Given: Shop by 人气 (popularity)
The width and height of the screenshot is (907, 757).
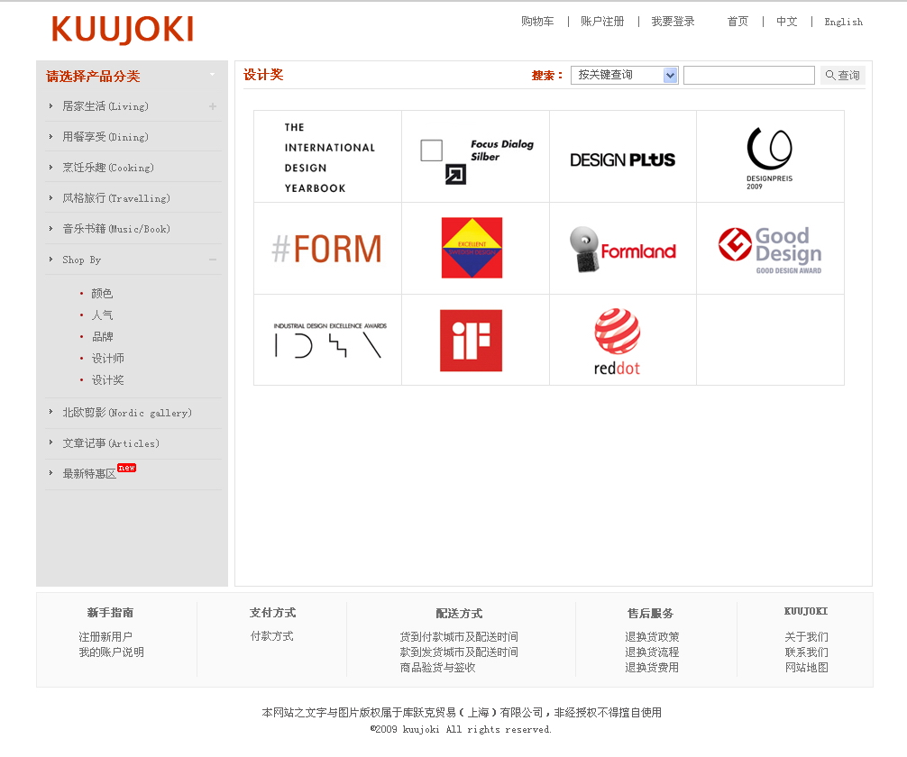Looking at the screenshot, I should pyautogui.click(x=102, y=315).
